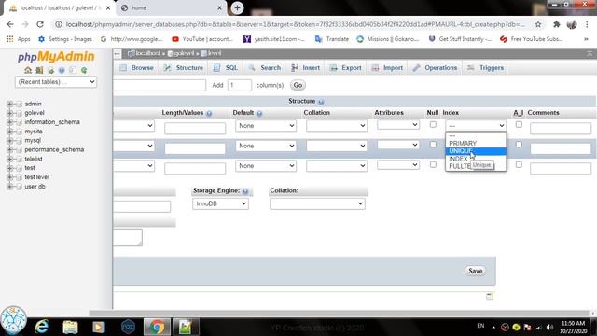This screenshot has width=597, height=336.
Task: Open the media player taskbar icon
Action: (x=99, y=327)
